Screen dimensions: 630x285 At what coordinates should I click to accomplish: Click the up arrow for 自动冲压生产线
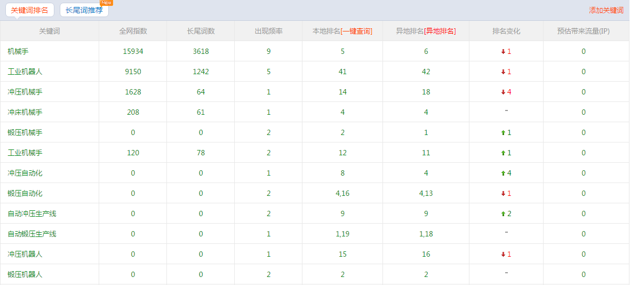pos(503,214)
